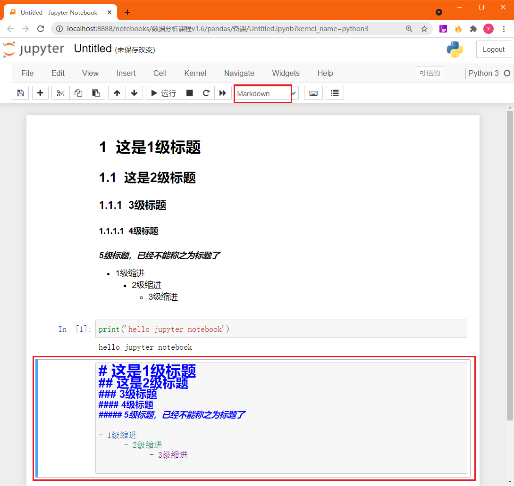Screen dimensions: 514x486
Task: Open the command palette keyboard icon
Action: 313,93
